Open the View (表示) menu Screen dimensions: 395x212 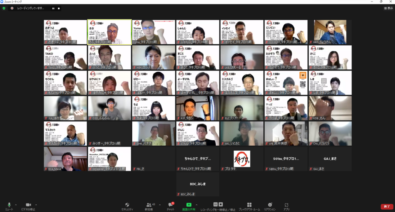[x=388, y=8]
